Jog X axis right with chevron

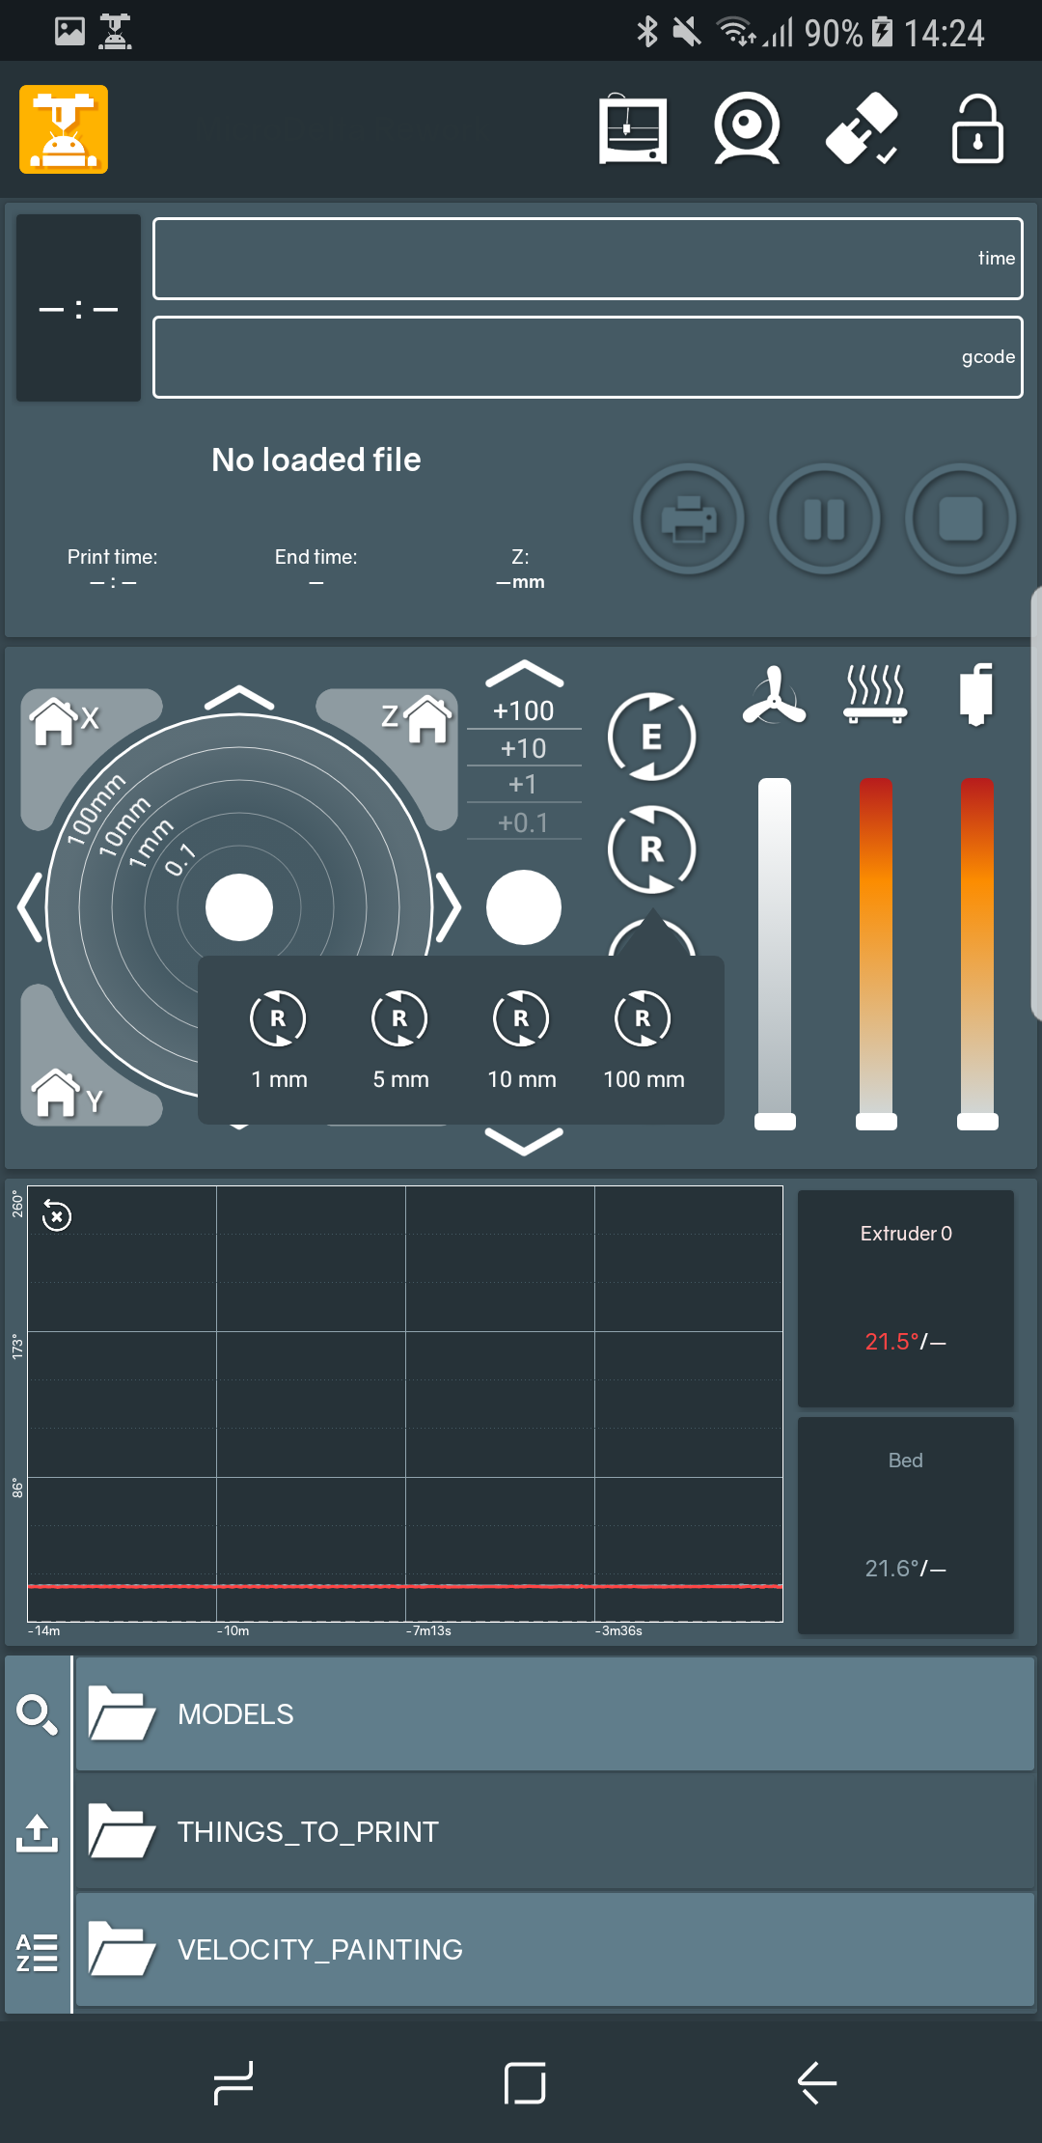point(448,907)
